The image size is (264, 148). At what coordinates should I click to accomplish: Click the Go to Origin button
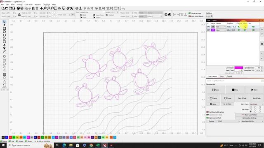[227, 104]
